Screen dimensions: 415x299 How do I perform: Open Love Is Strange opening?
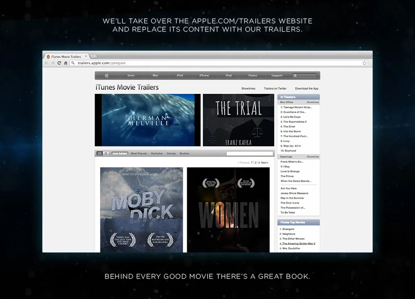click(290, 172)
